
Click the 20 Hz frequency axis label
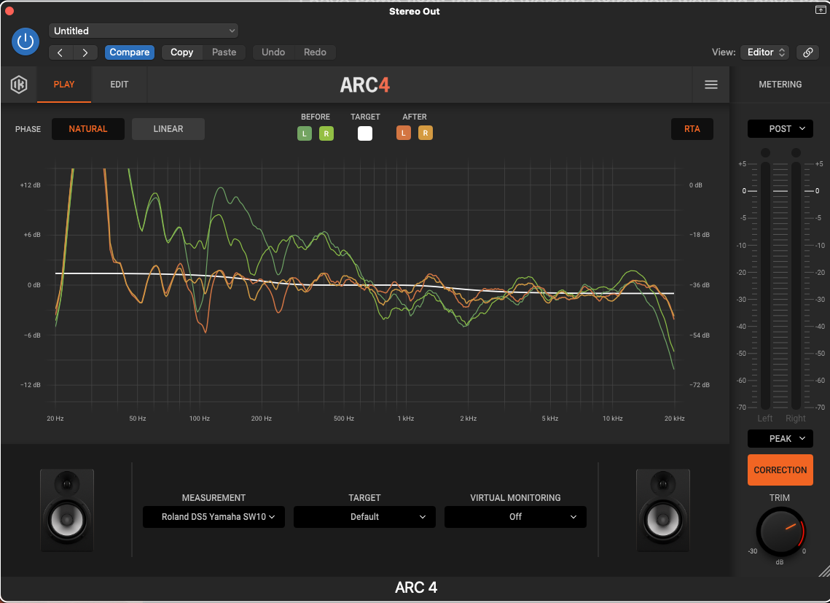click(x=55, y=419)
